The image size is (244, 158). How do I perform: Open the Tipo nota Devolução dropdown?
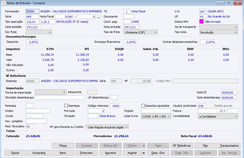pos(219,32)
